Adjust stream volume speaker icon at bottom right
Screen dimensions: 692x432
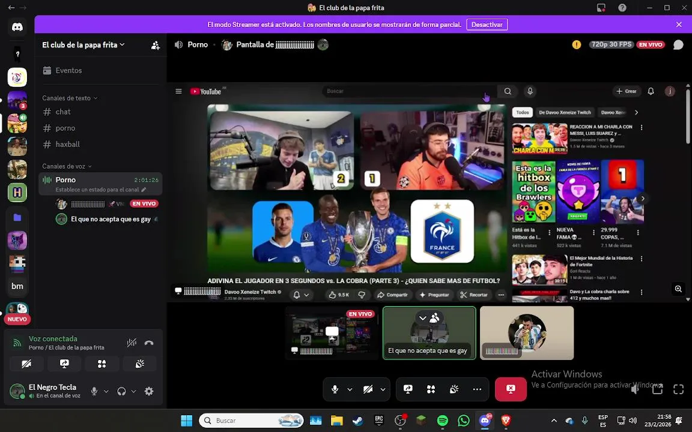635,389
